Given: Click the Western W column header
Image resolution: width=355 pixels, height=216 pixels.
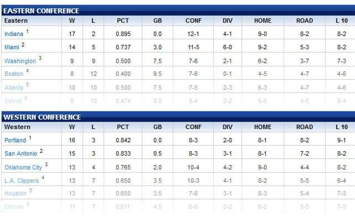Looking at the screenshot, I should point(72,127).
